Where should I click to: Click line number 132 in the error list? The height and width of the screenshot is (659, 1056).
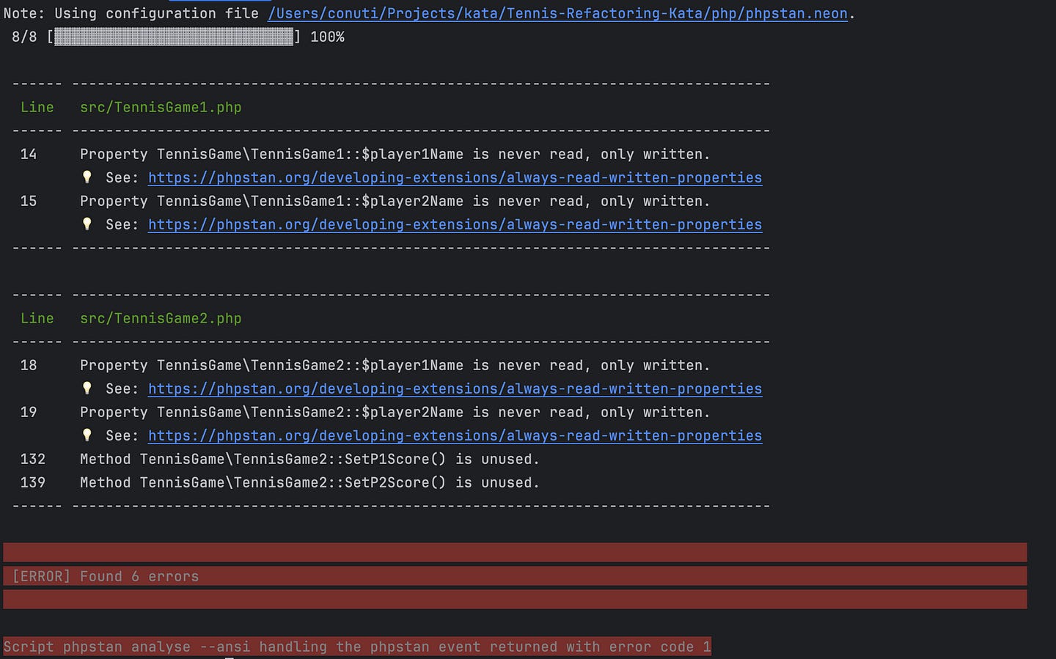[x=34, y=459]
